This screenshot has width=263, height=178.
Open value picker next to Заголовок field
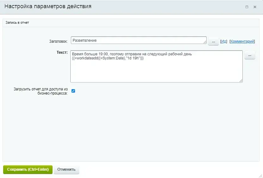(x=213, y=41)
